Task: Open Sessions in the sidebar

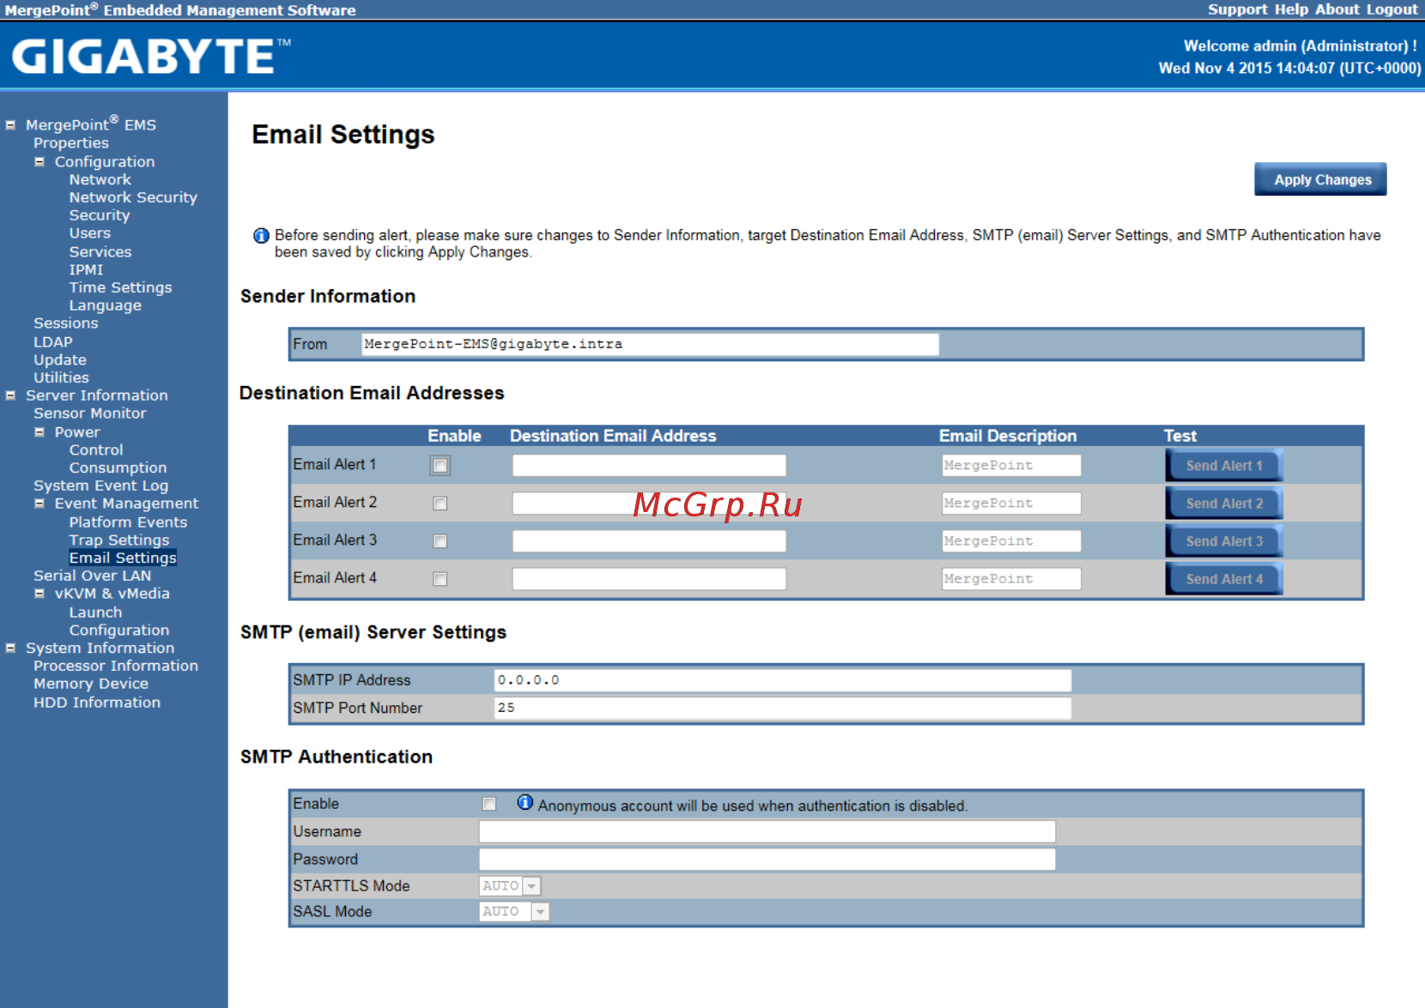Action: click(66, 323)
